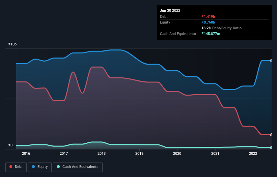This screenshot has width=277, height=177.
Task: Click the 2022 x-axis label
Action: (253, 153)
